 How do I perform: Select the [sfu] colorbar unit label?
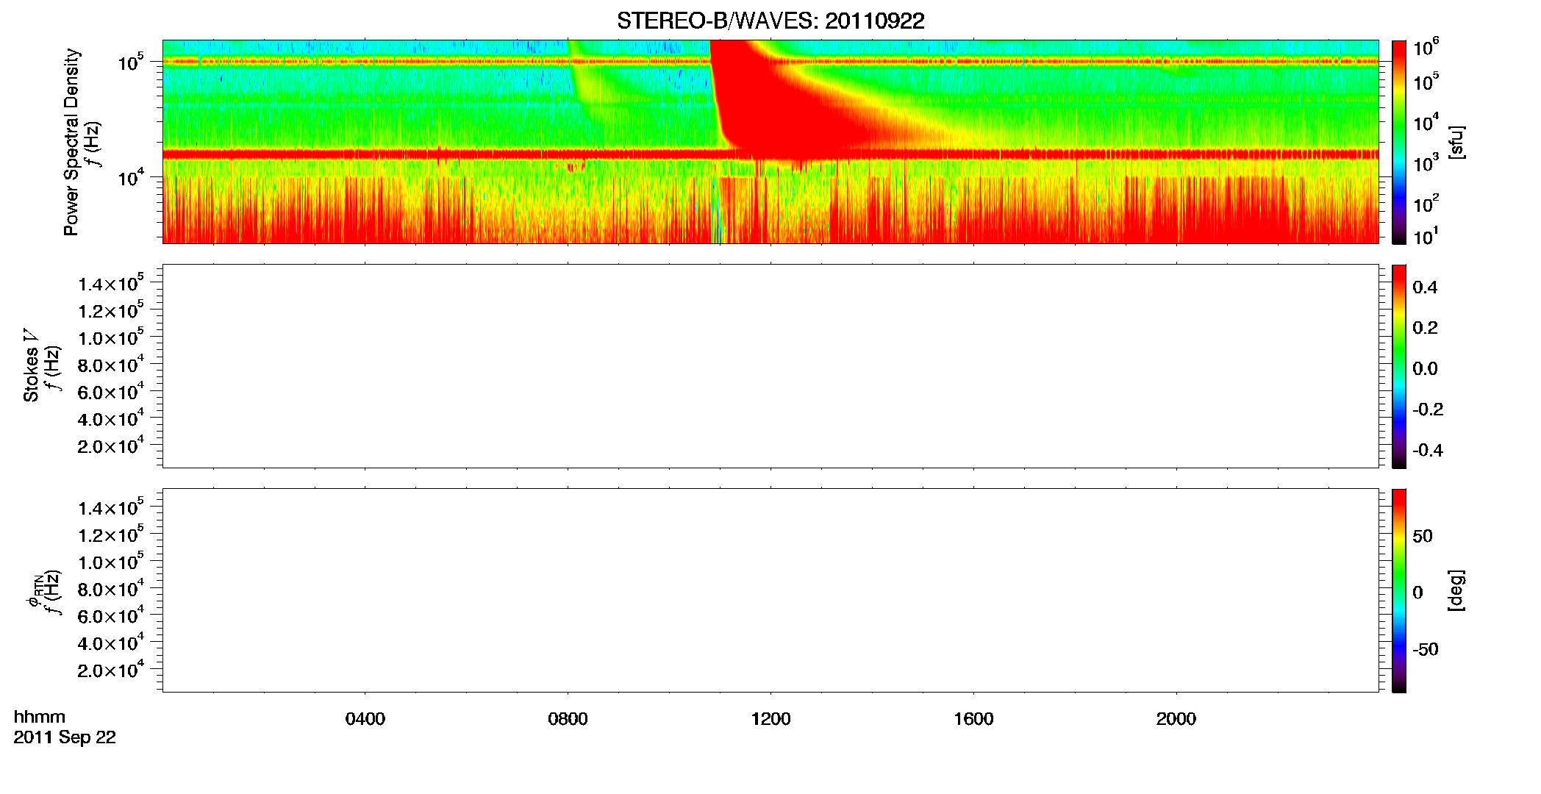1456,142
